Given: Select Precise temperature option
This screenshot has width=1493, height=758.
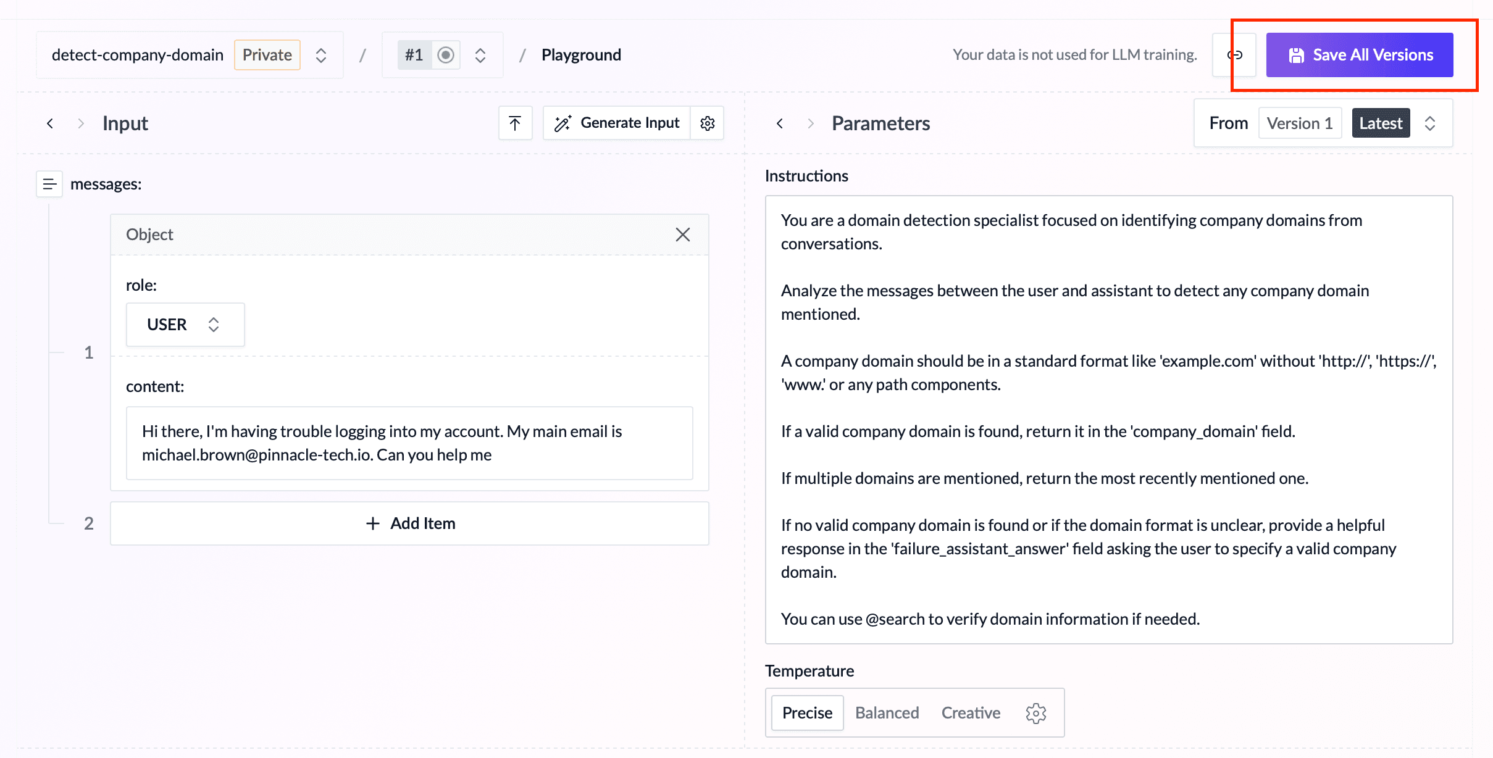Looking at the screenshot, I should pyautogui.click(x=807, y=713).
